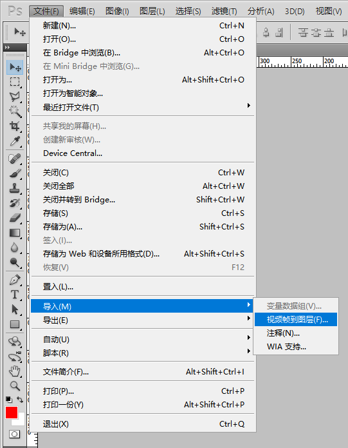Swap foreground and background colors

(20, 399)
